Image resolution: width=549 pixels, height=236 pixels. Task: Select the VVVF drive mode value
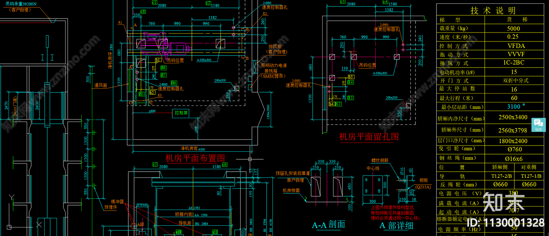pyautogui.click(x=516, y=54)
